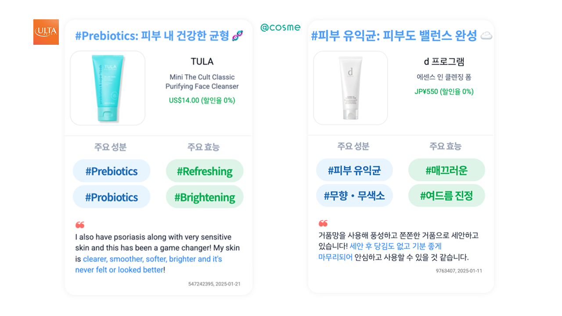Click the US$14.00 price label

(202, 100)
